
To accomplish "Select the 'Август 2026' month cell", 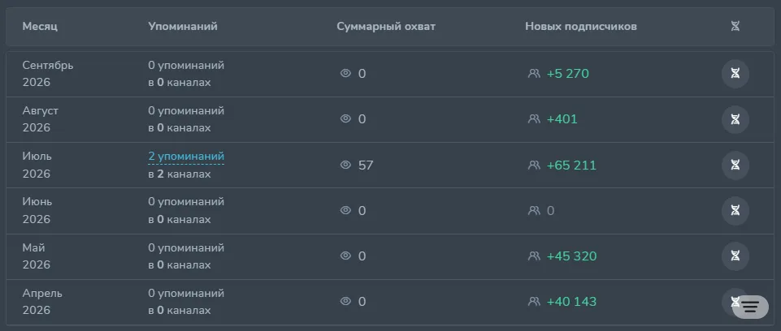I will tap(41, 119).
